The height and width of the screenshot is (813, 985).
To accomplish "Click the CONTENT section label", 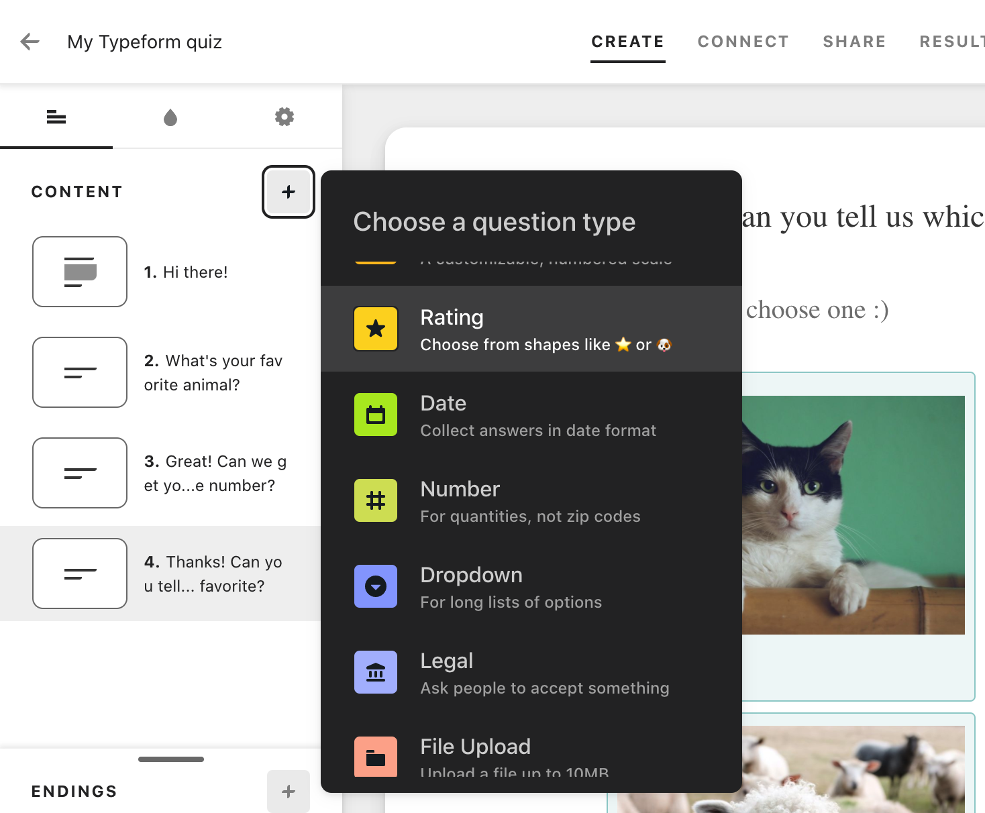I will click(x=77, y=192).
